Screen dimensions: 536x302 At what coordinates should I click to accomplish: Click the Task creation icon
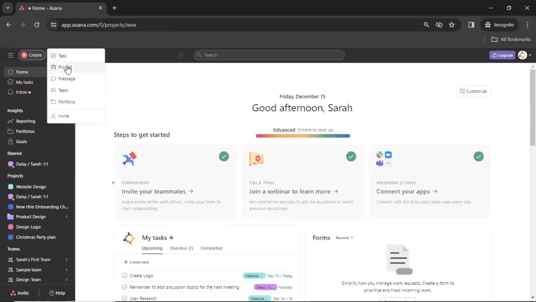pyautogui.click(x=53, y=56)
